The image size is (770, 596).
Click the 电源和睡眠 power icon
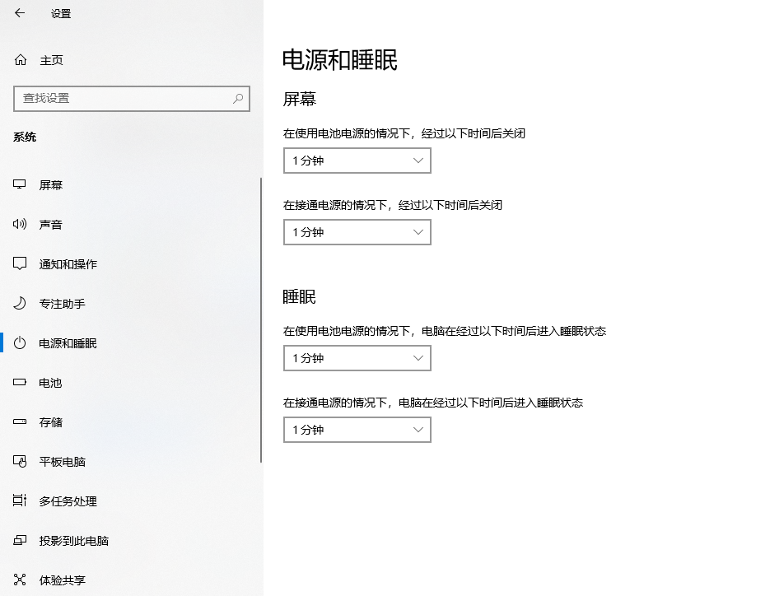19,343
